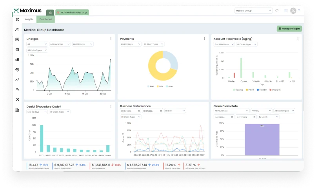Open the Payments widget three-dot menu
Image resolution: width=316 pixels, height=190 pixels.
204,39
